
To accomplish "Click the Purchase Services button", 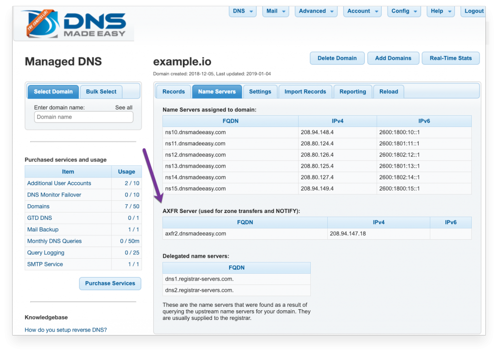I will click(x=110, y=283).
